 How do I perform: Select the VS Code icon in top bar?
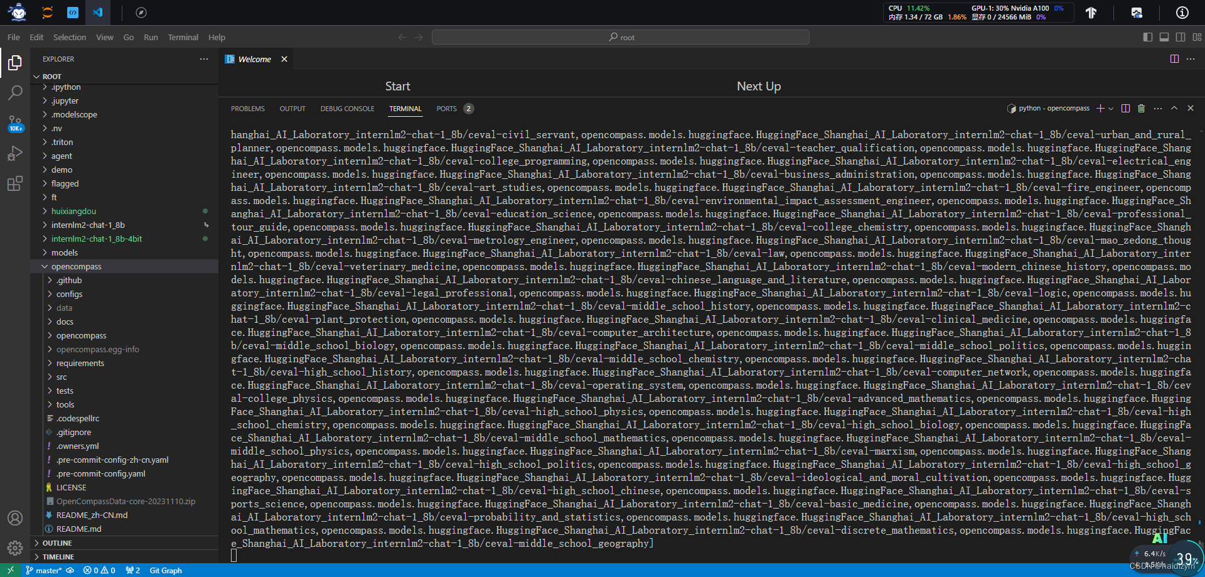pos(98,12)
